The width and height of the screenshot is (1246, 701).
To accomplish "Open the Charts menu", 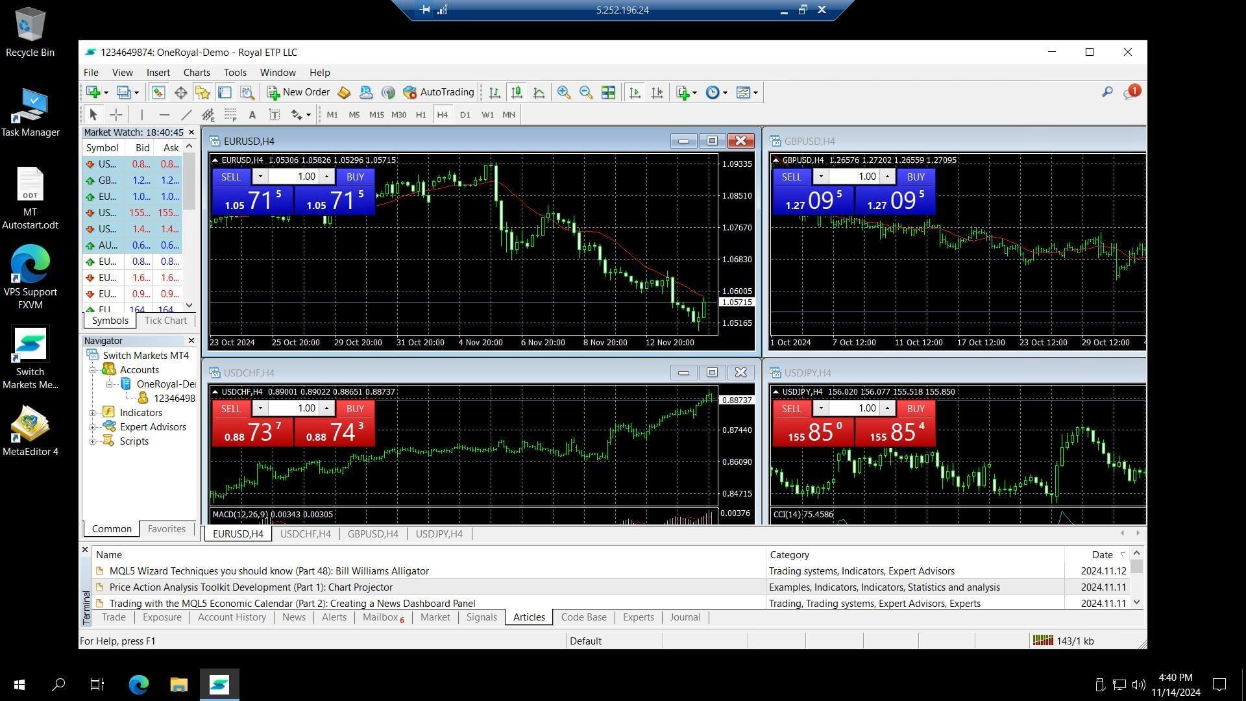I will 196,73.
